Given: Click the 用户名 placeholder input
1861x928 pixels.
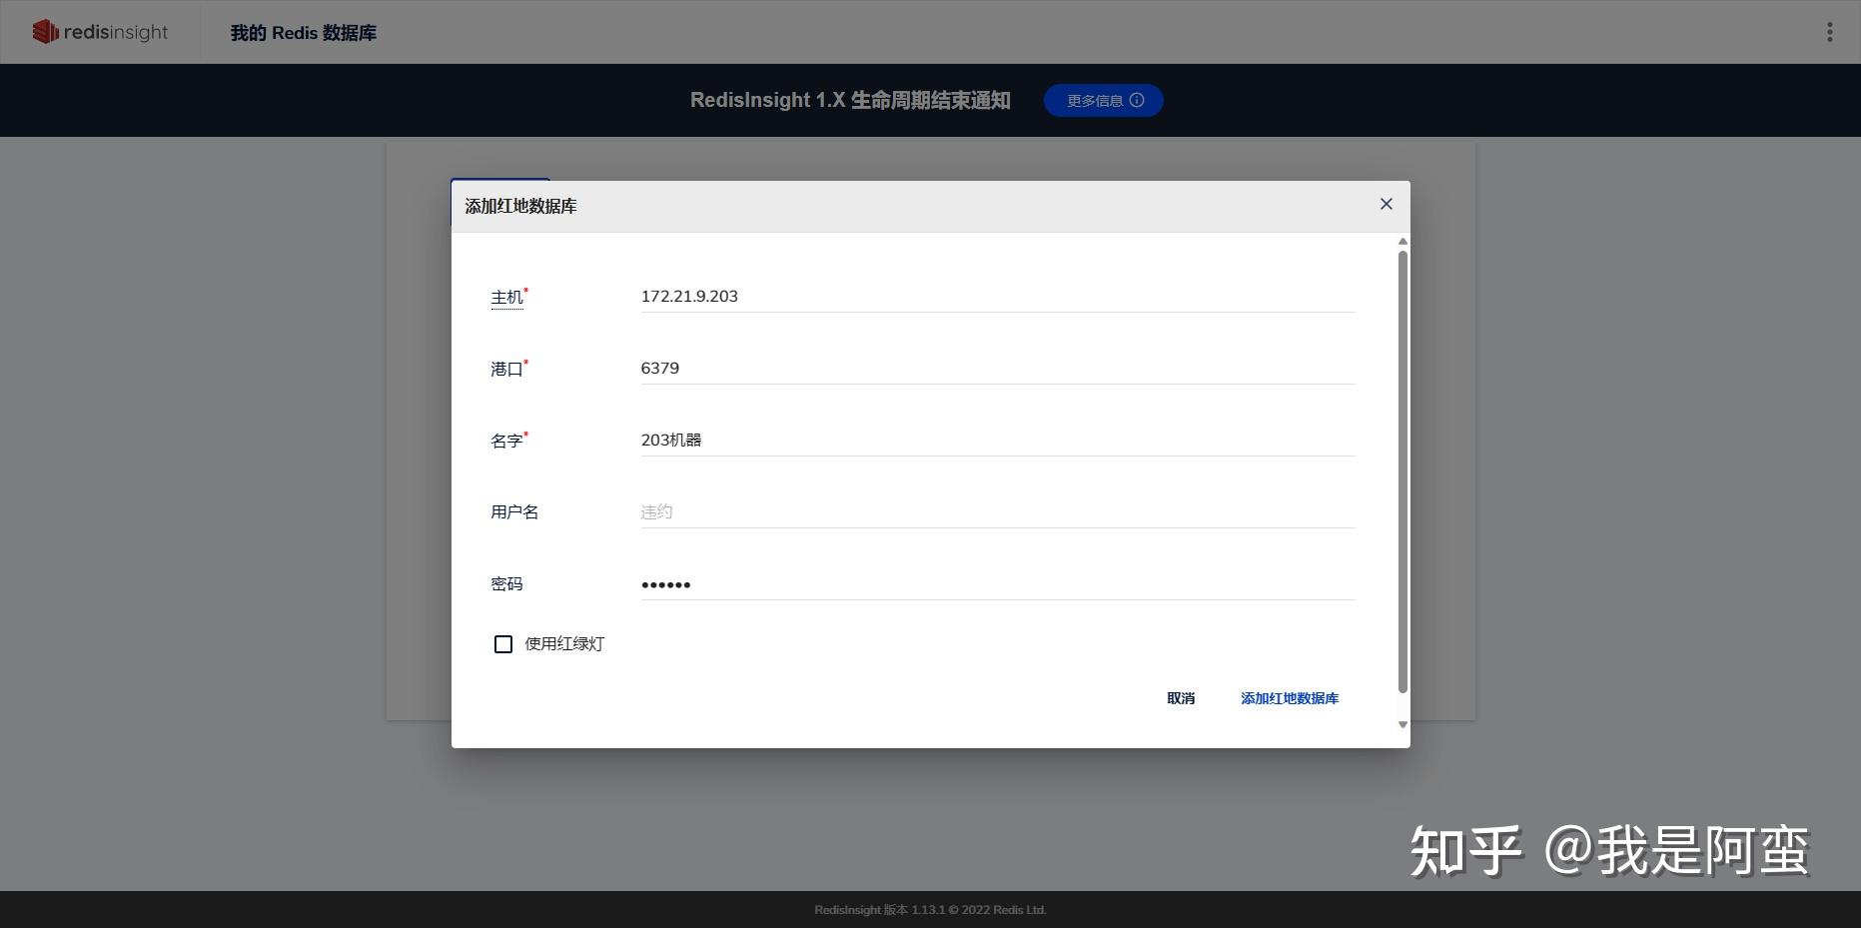Looking at the screenshot, I should [x=996, y=511].
